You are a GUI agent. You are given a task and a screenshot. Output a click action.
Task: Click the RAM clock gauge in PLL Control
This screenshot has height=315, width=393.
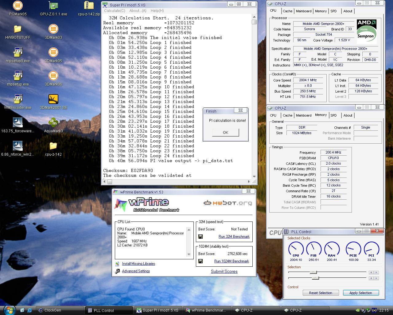pyautogui.click(x=332, y=249)
